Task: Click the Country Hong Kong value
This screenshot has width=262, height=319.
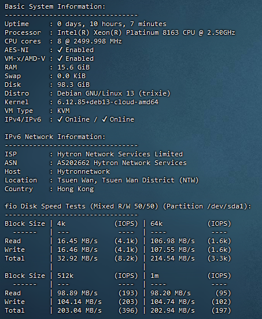Action: pos(75,189)
